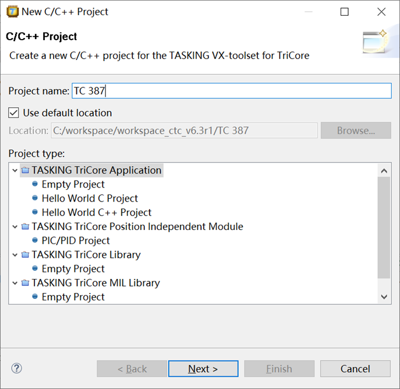Screen dimensions: 400x389
Task: Collapse the TriCore Position Independent Module node
Action: [15, 227]
